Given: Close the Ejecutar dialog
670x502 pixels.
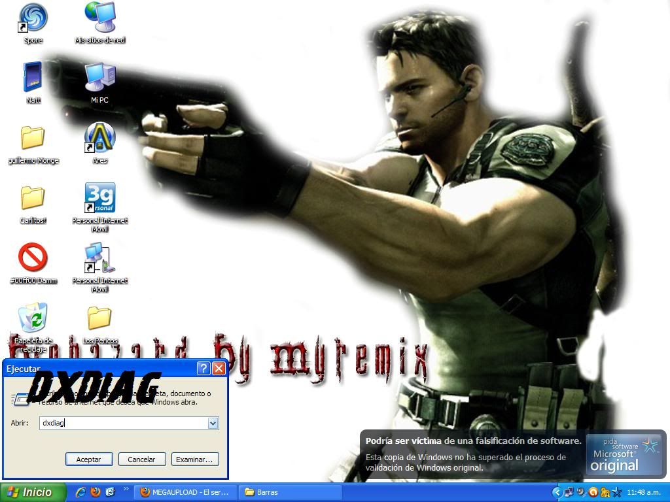Looking at the screenshot, I should point(219,369).
